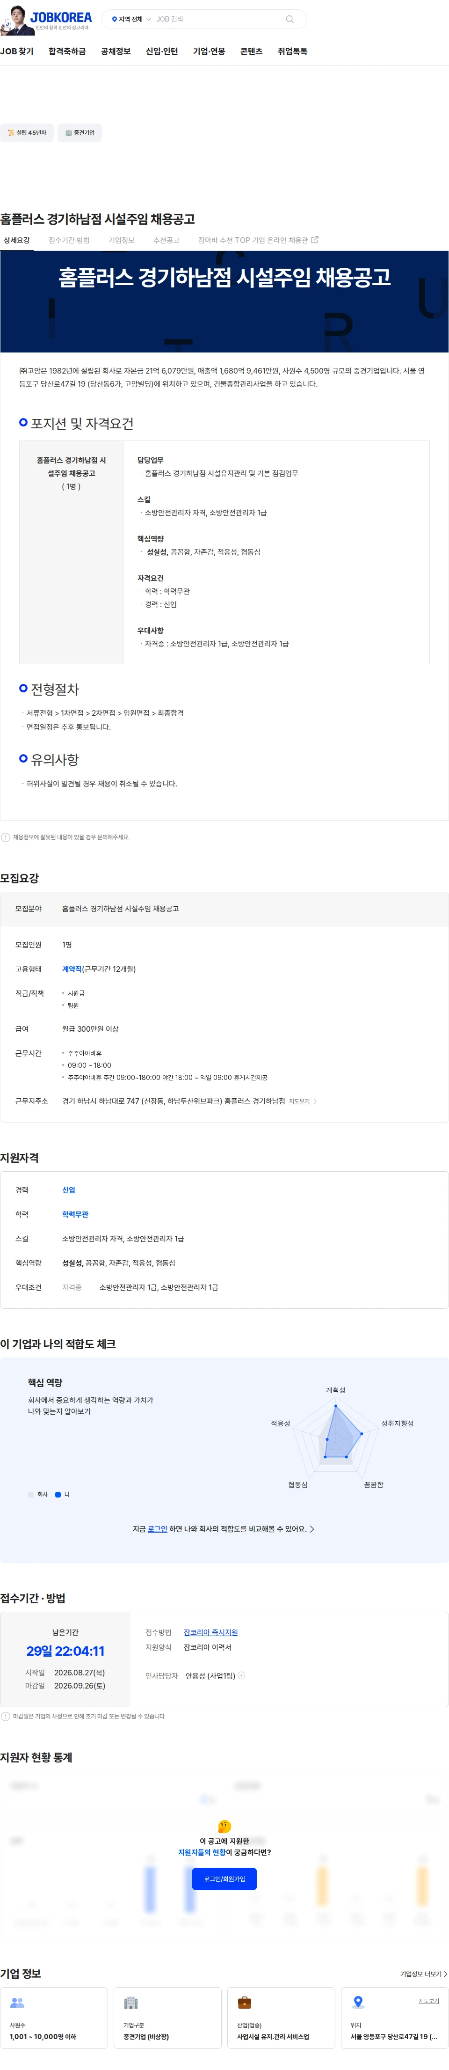The height and width of the screenshot is (2070, 449).
Task: Open the 기업·연봉 menu
Action: (x=209, y=51)
